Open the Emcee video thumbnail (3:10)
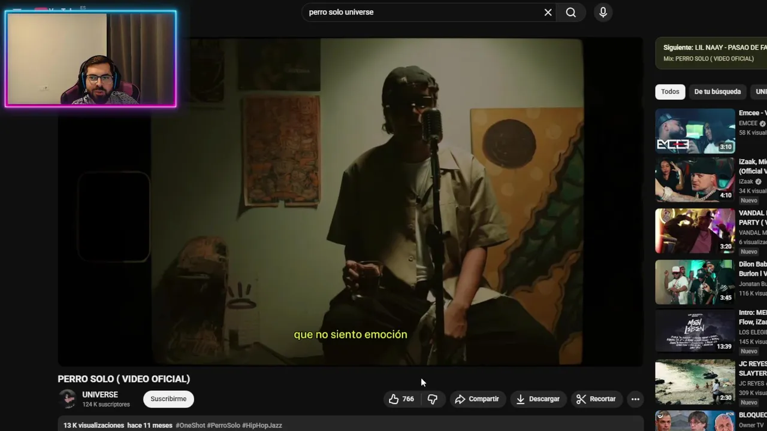 tap(695, 130)
